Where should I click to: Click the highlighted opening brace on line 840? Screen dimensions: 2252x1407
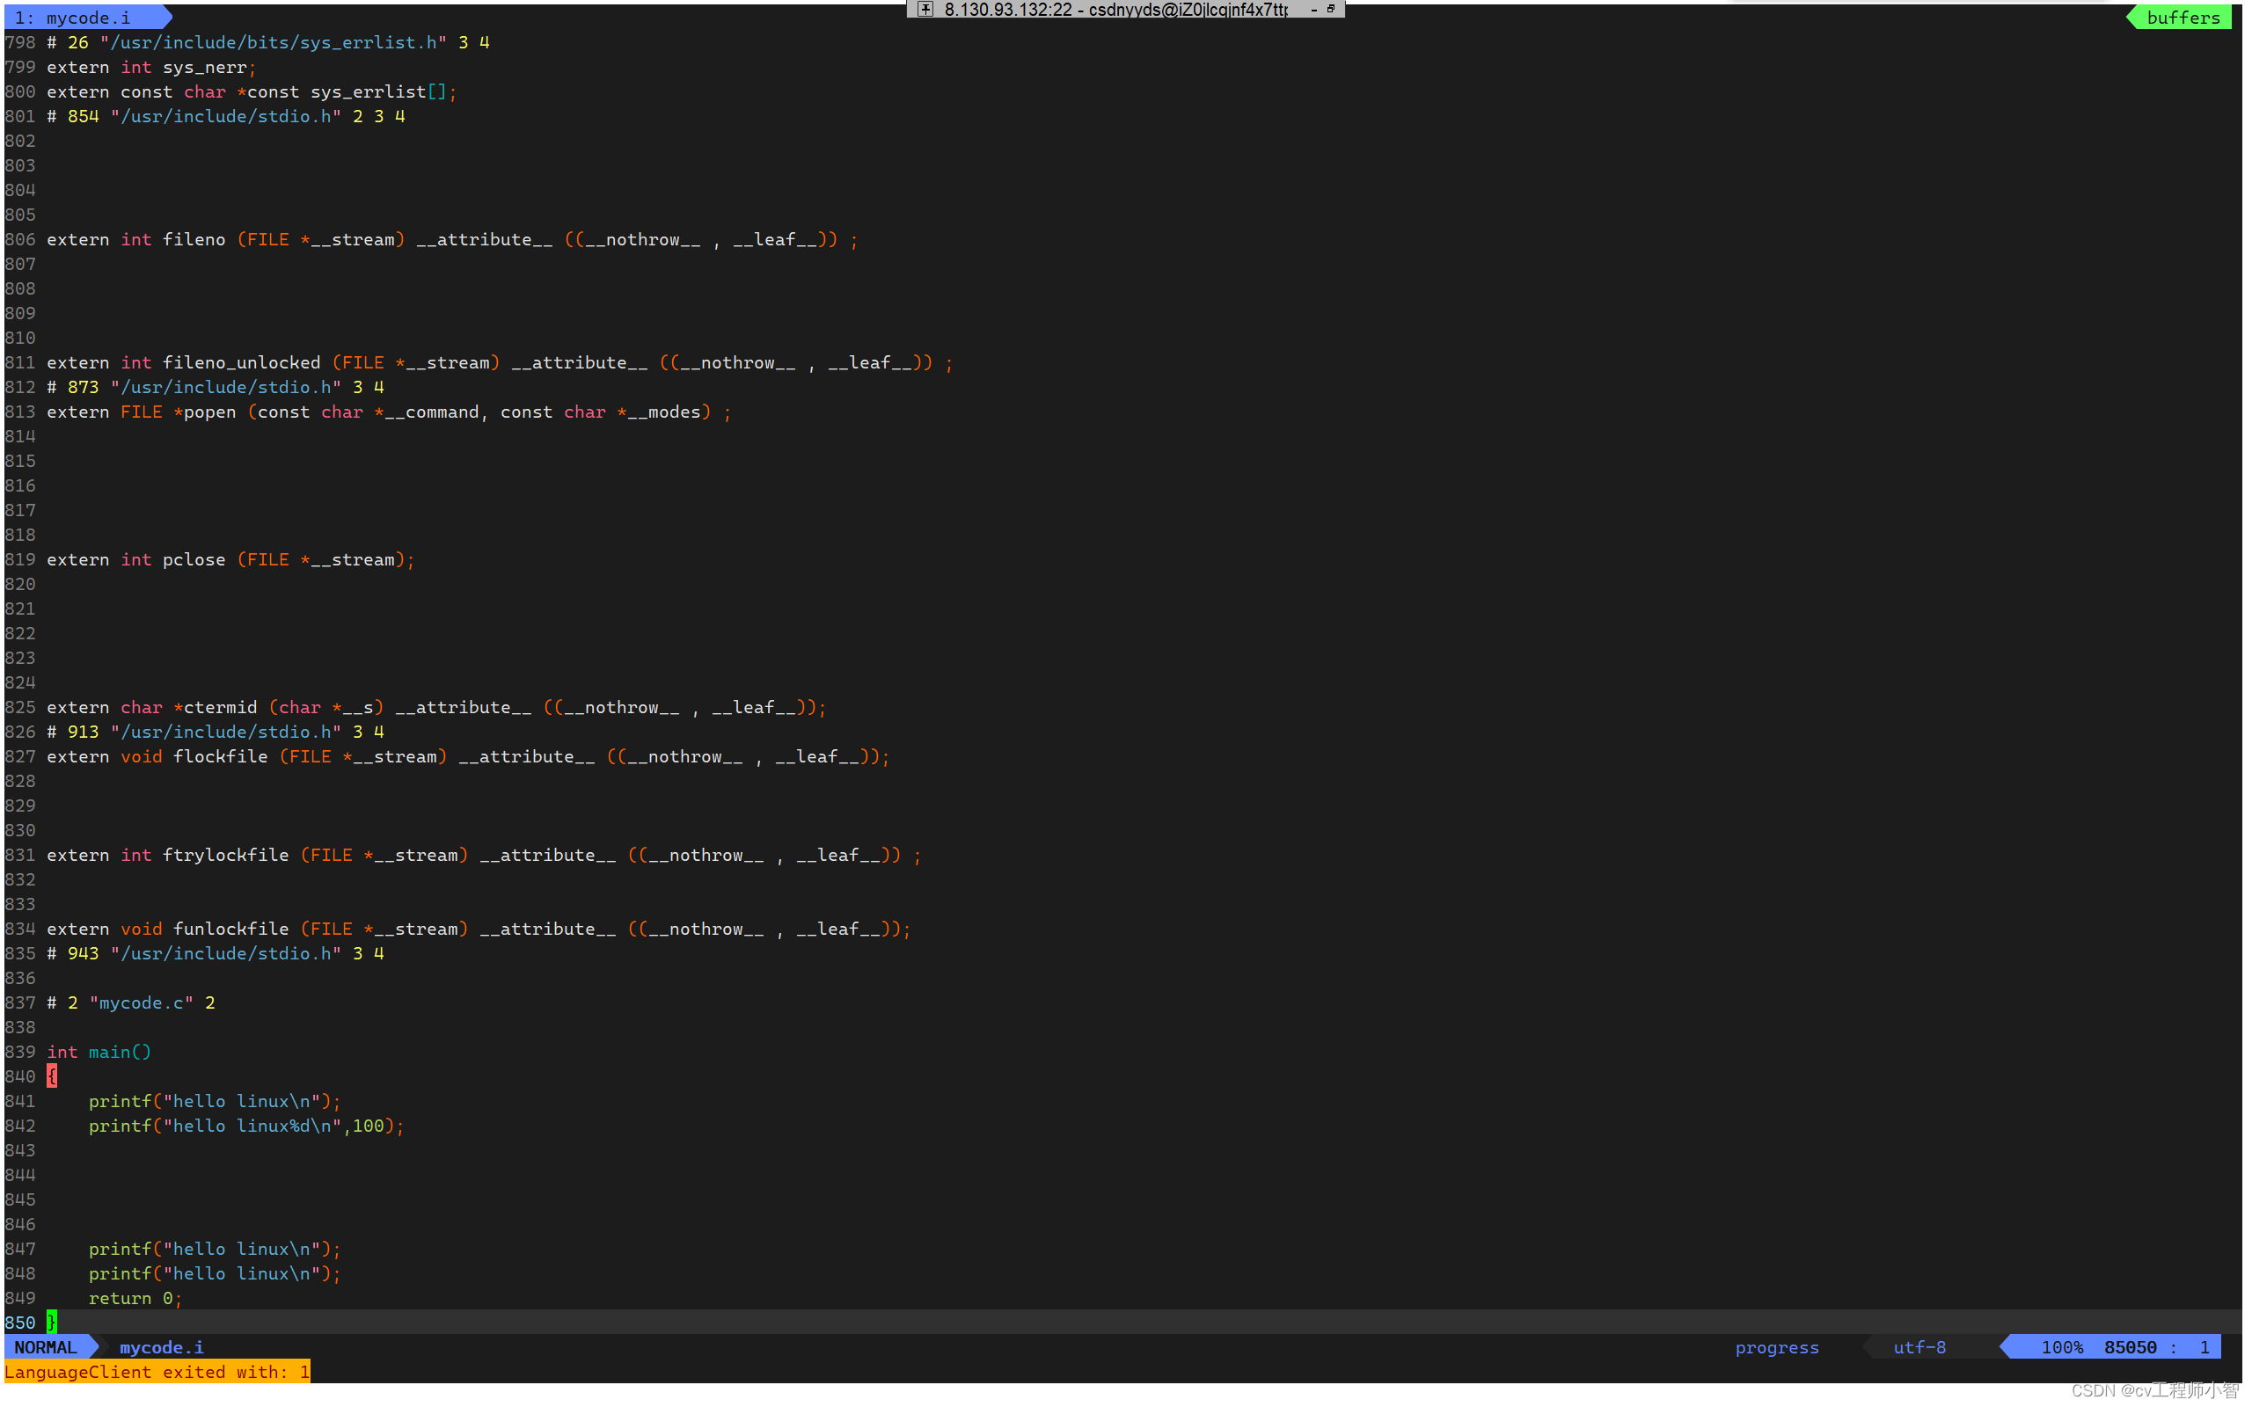(52, 1076)
